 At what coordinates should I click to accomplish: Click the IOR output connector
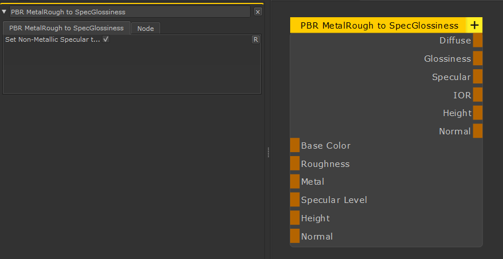[478, 95]
